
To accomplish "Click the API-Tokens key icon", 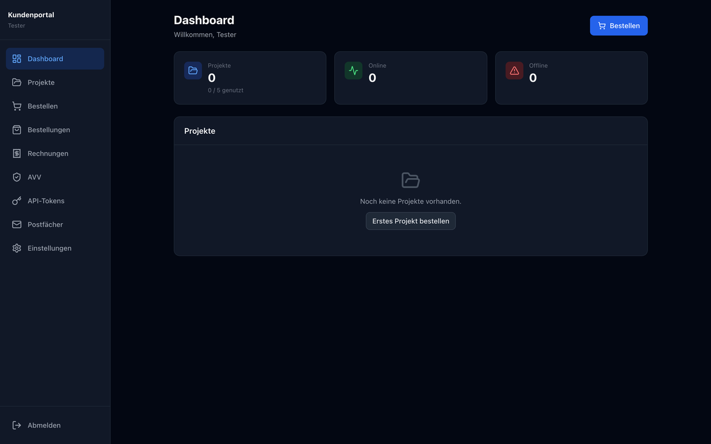I will (17, 201).
